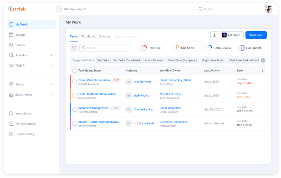Check the select-all checkbox in the table header
Viewport: 281px width, 178px height.
pyautogui.click(x=74, y=70)
